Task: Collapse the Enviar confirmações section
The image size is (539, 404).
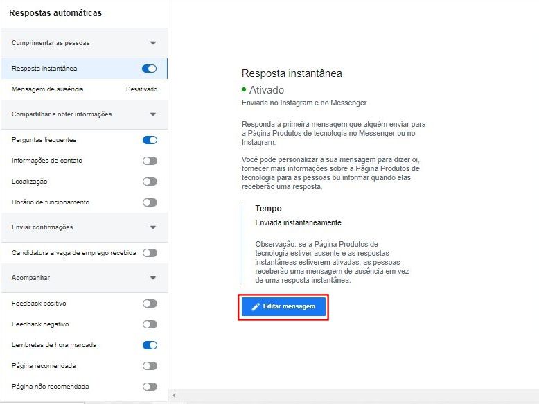Action: [153, 227]
